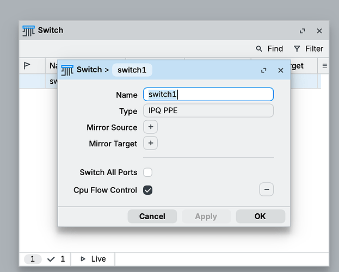
Task: Enable the Switch All Ports checkbox
Action: pyautogui.click(x=147, y=172)
